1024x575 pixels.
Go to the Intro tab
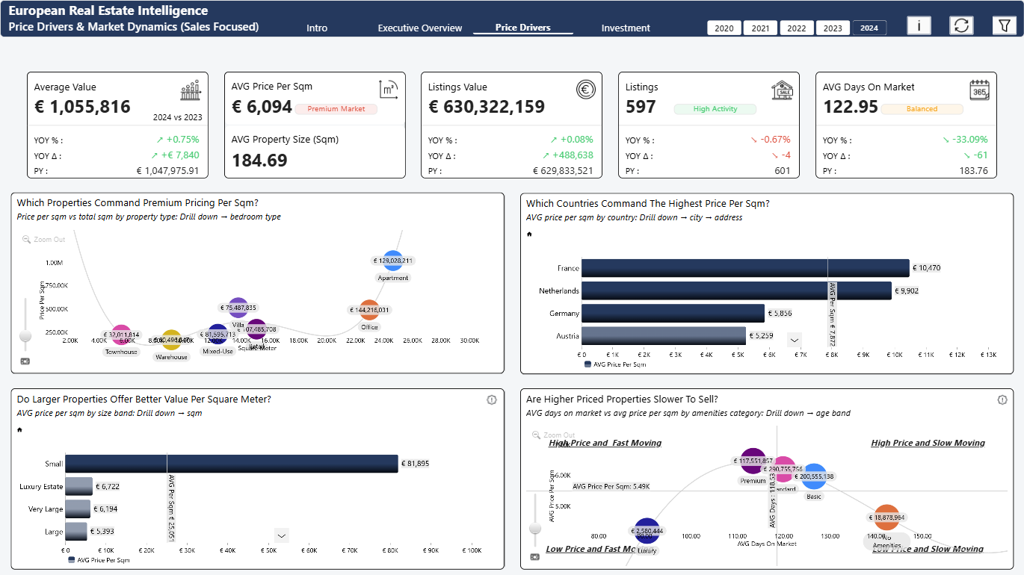point(317,28)
